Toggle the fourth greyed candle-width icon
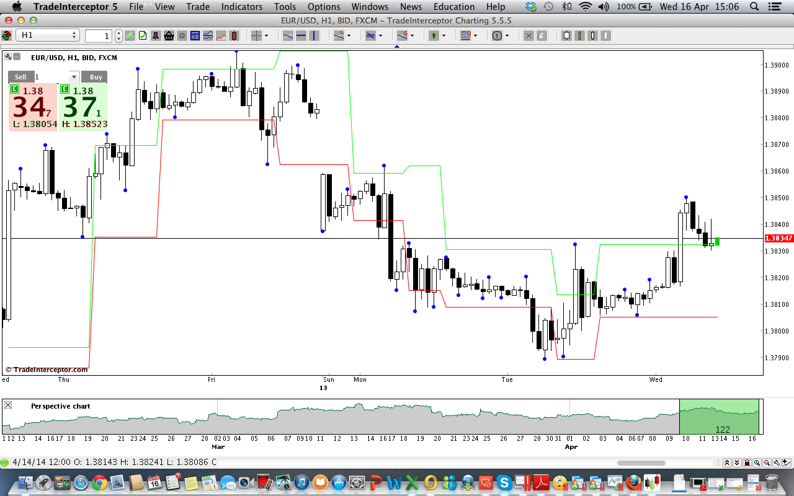This screenshot has width=794, height=496. (605, 35)
